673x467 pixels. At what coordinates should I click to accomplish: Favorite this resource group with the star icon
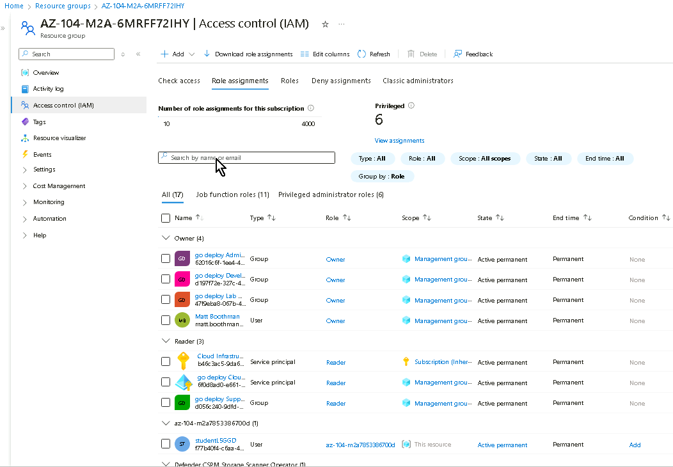pyautogui.click(x=326, y=24)
